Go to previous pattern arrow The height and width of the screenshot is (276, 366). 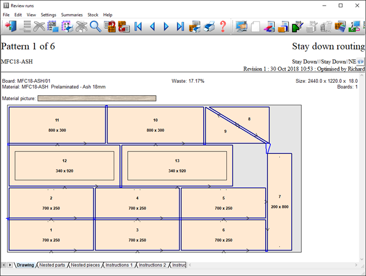pos(152,26)
